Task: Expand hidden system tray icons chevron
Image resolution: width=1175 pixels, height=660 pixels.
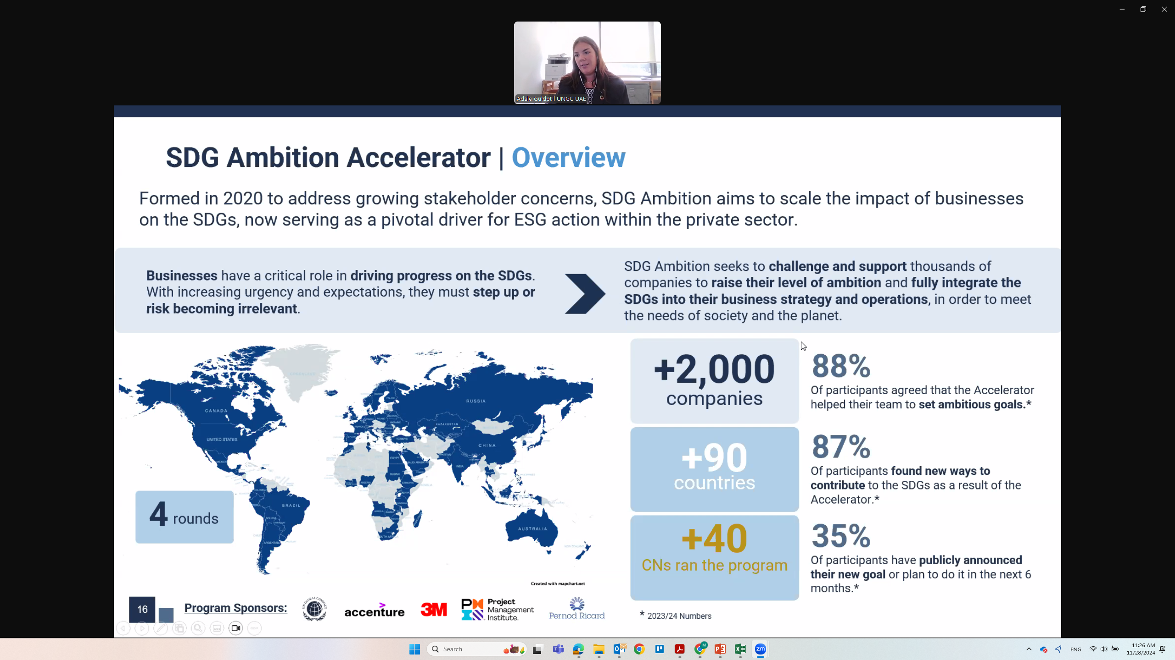Action: click(x=1029, y=649)
